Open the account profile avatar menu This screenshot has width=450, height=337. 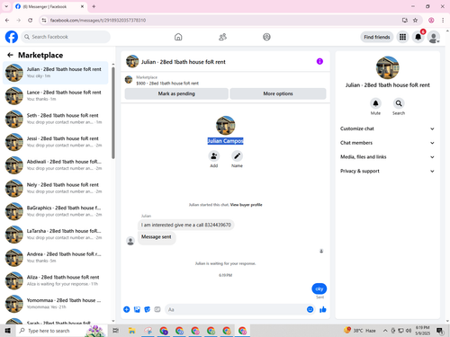(x=434, y=37)
